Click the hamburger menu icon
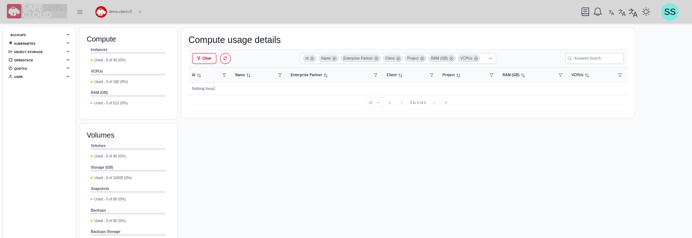Screen dimensions: 692x238 click(80, 12)
